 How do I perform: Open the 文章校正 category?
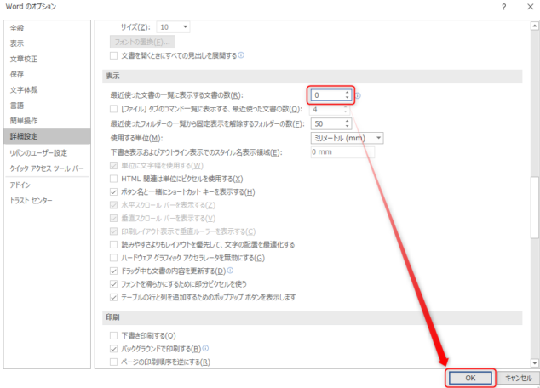(24, 59)
